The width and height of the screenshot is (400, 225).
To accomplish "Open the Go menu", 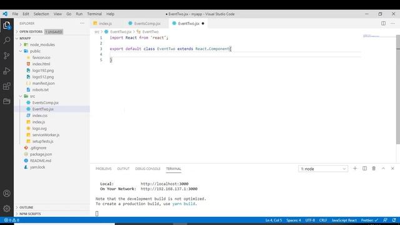I will pos(69,14).
